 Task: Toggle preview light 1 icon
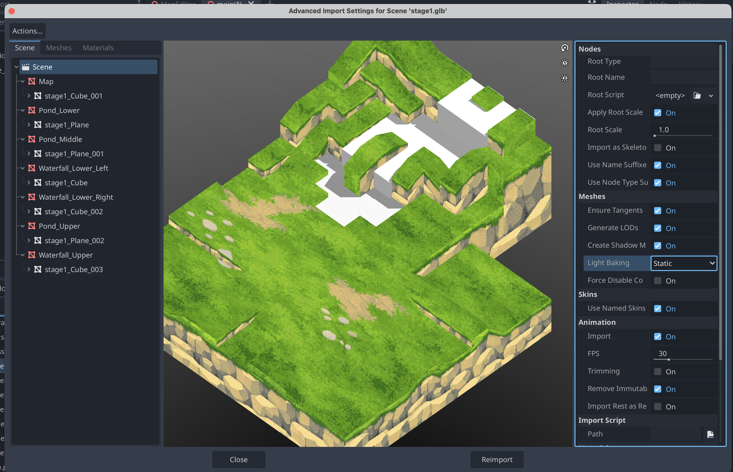[x=565, y=63]
